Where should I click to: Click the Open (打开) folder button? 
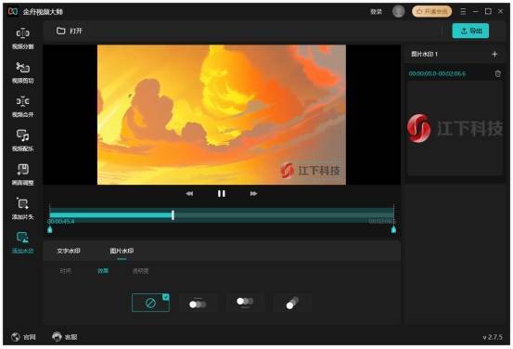click(69, 32)
